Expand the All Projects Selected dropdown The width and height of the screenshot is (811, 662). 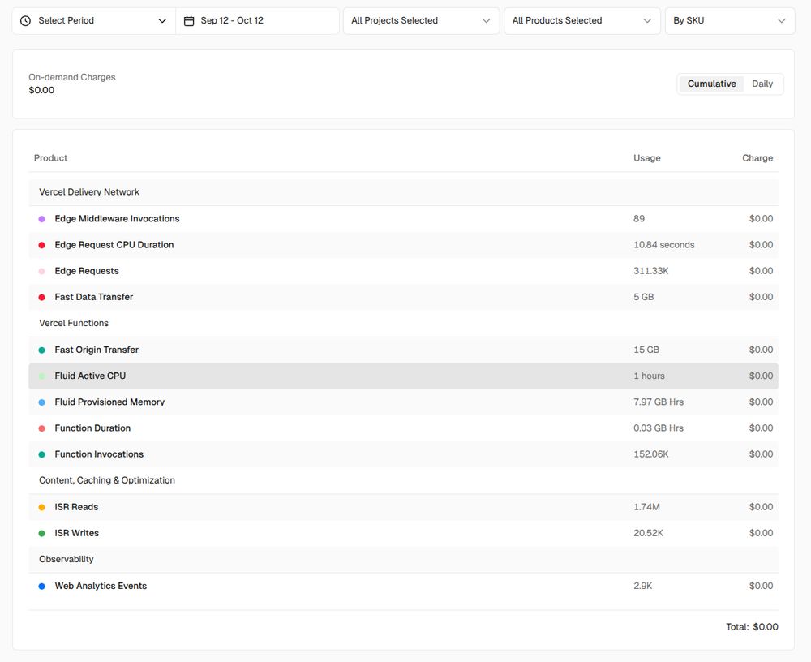[421, 21]
